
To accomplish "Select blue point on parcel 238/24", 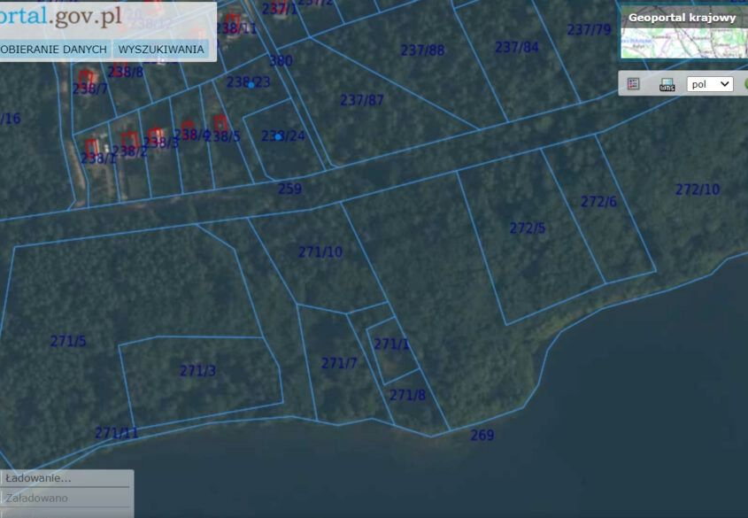I will point(278,136).
